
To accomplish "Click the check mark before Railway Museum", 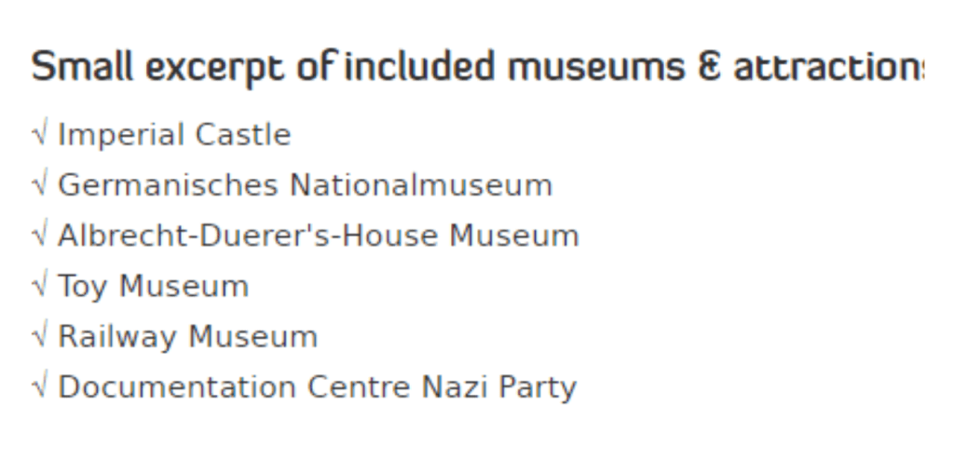I will pyautogui.click(x=40, y=337).
